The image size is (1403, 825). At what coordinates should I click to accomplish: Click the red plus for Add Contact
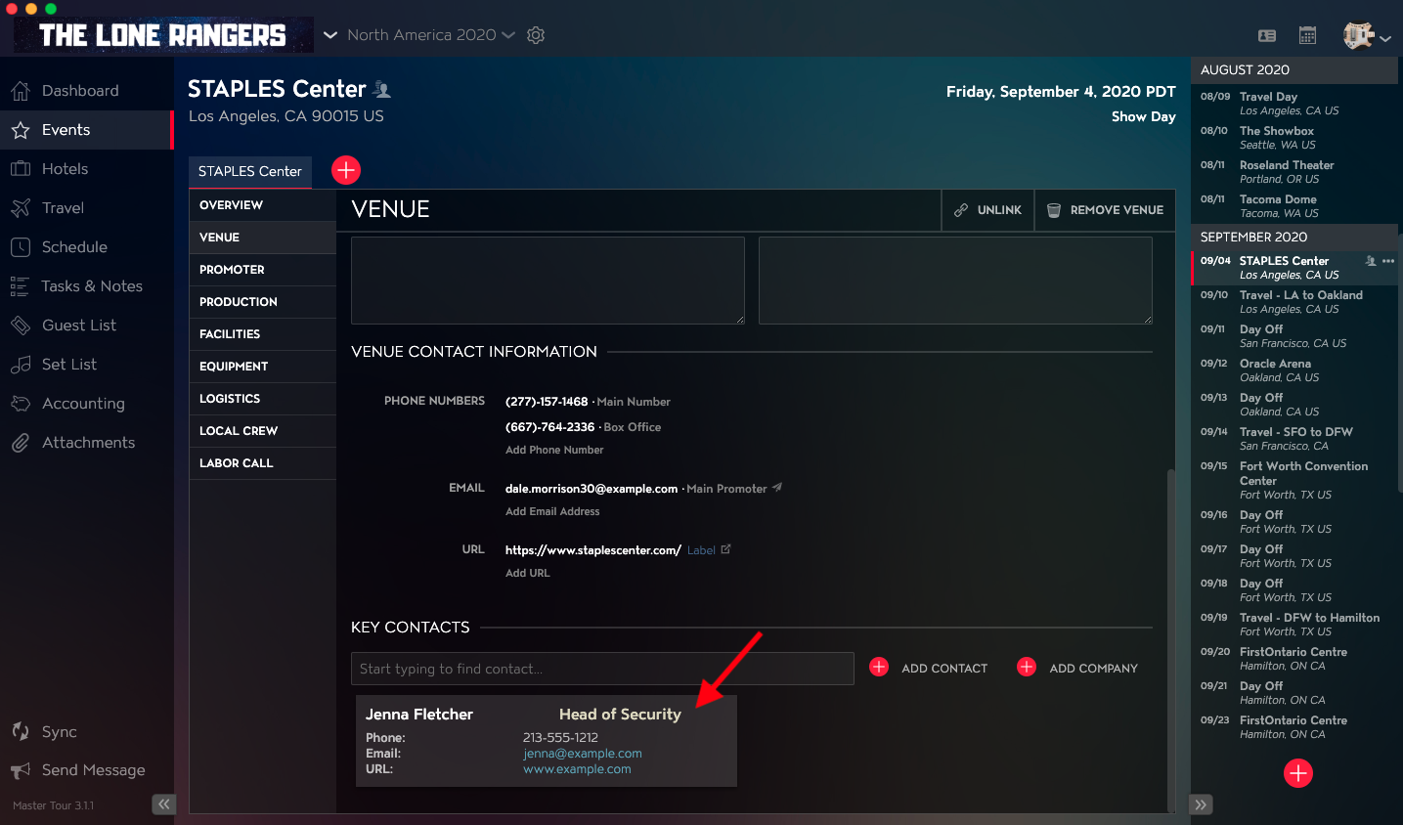pos(879,667)
